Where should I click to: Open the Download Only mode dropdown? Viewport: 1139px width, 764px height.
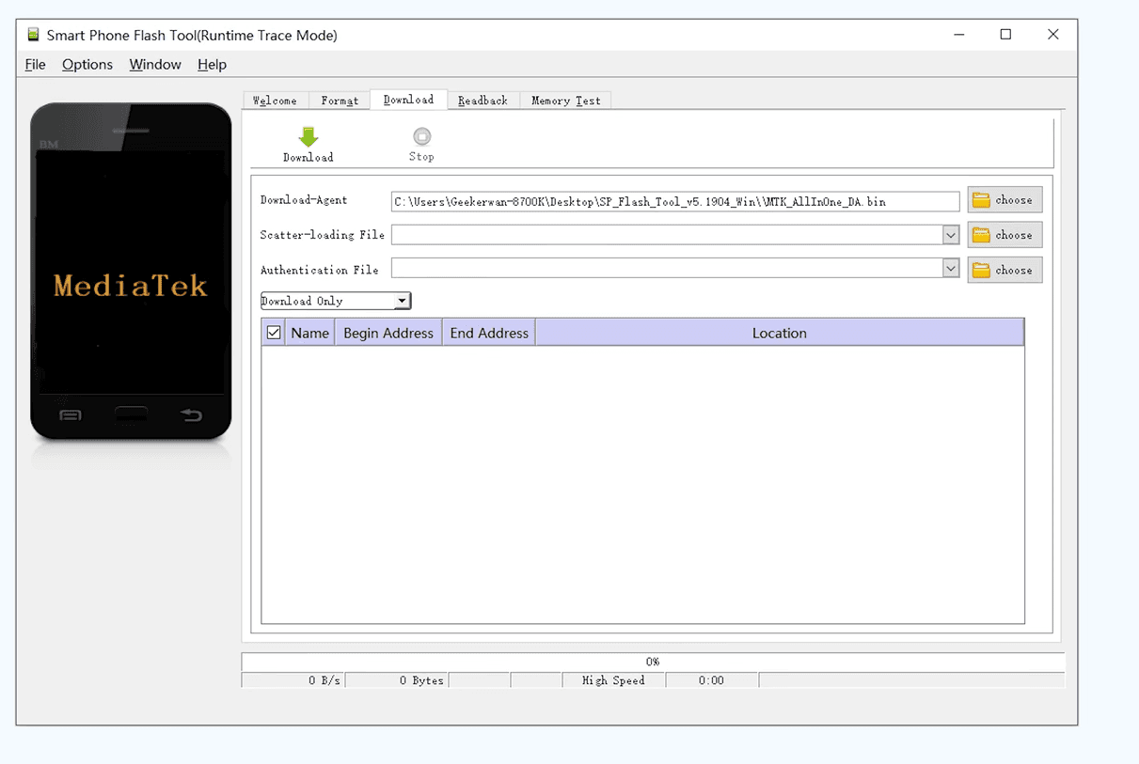pos(402,301)
